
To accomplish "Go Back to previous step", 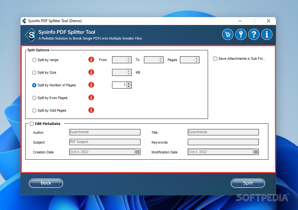I will pos(46,183).
